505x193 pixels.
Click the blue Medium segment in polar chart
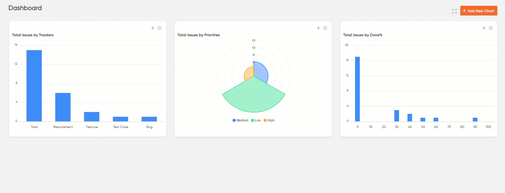coord(260,72)
